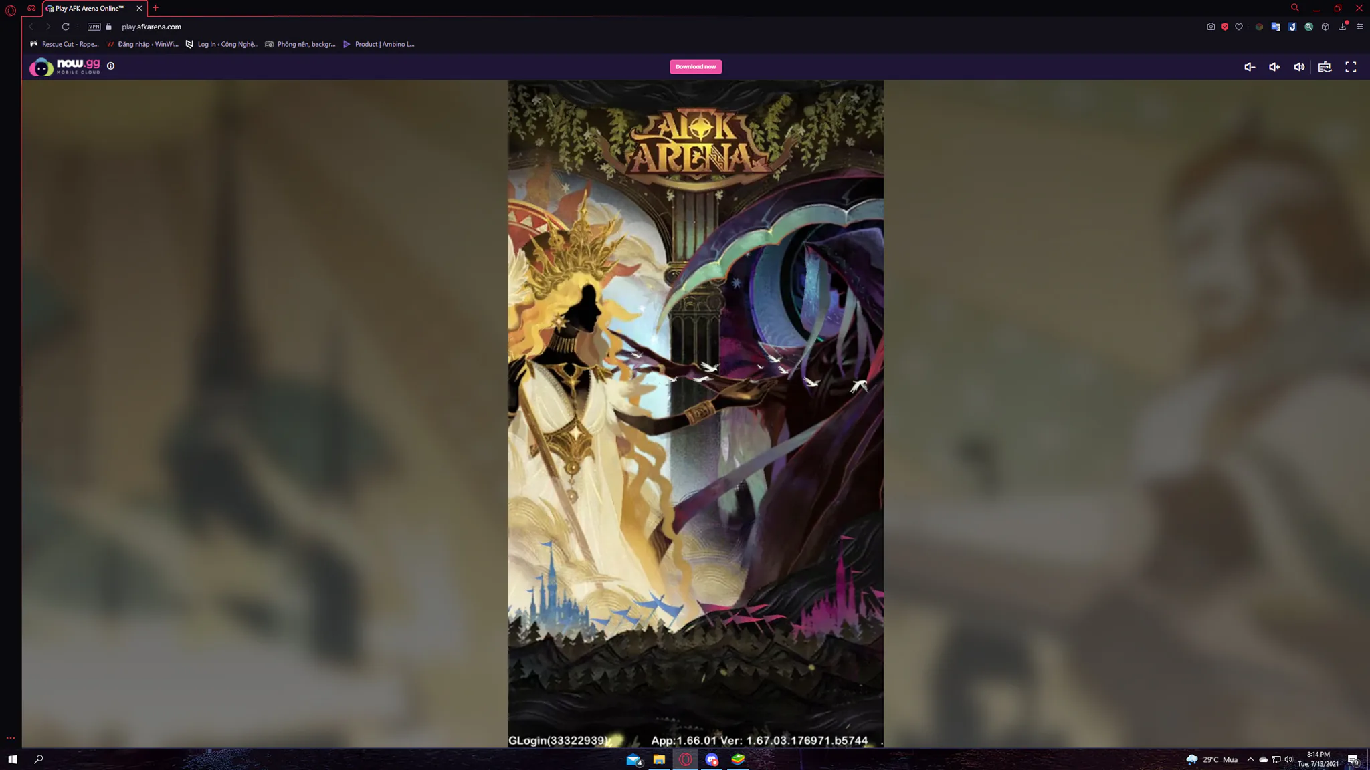Viewport: 1370px width, 770px height.
Task: Open the tab search magnifier icon
Action: (1295, 8)
